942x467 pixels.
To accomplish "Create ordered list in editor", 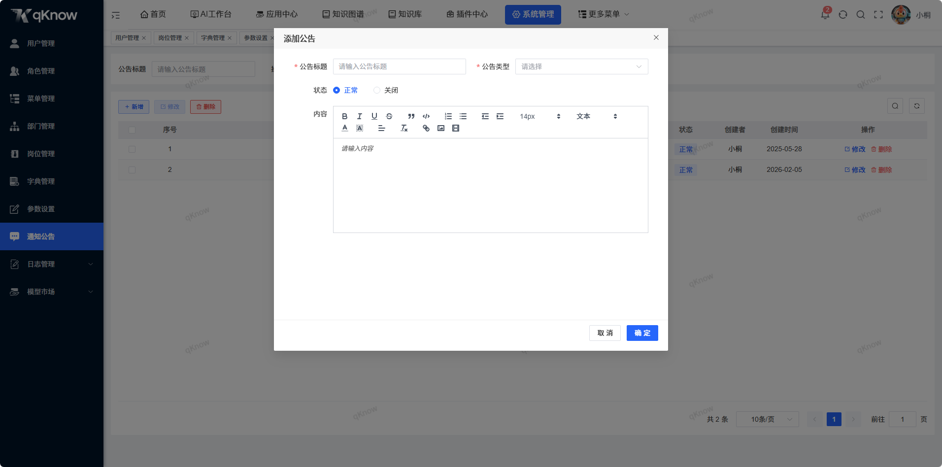I will [448, 116].
